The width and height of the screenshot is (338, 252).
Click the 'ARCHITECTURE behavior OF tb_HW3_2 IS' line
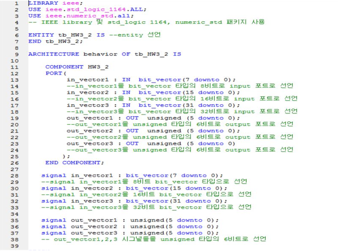coord(105,54)
